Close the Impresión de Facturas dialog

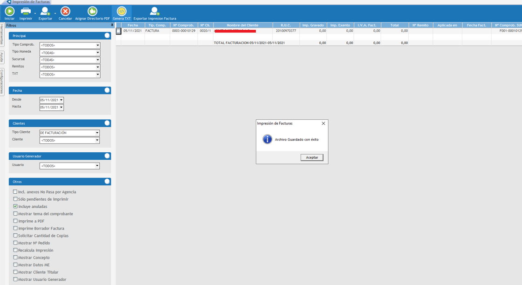tap(323, 123)
